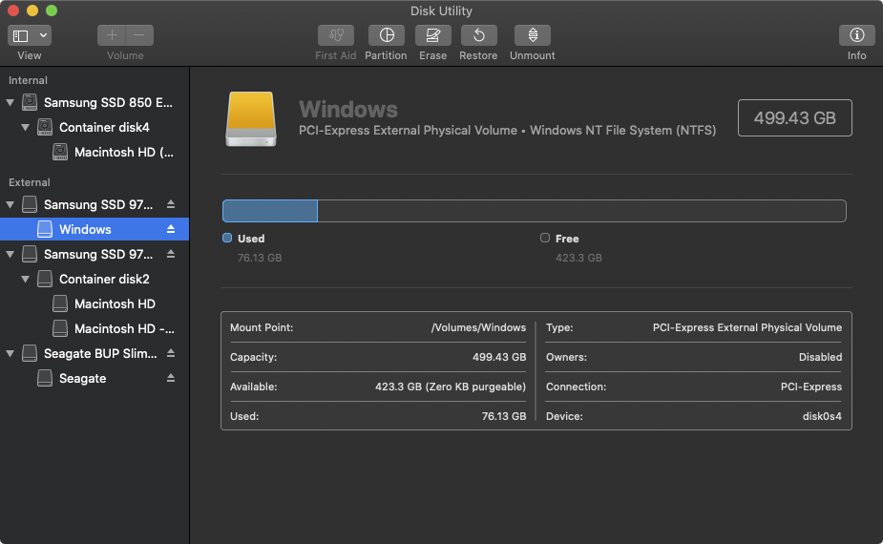Screen dimensions: 883x544
Task: Click the First Aid toolbar icon
Action: pyautogui.click(x=336, y=35)
